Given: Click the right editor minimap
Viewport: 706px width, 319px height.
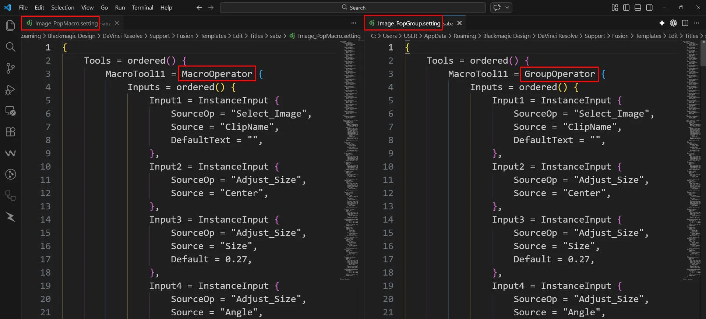Looking at the screenshot, I should point(691,160).
